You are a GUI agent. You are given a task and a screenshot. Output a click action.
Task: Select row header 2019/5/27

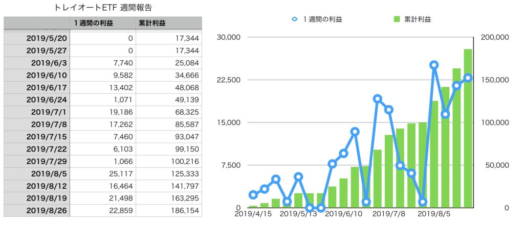(x=37, y=51)
